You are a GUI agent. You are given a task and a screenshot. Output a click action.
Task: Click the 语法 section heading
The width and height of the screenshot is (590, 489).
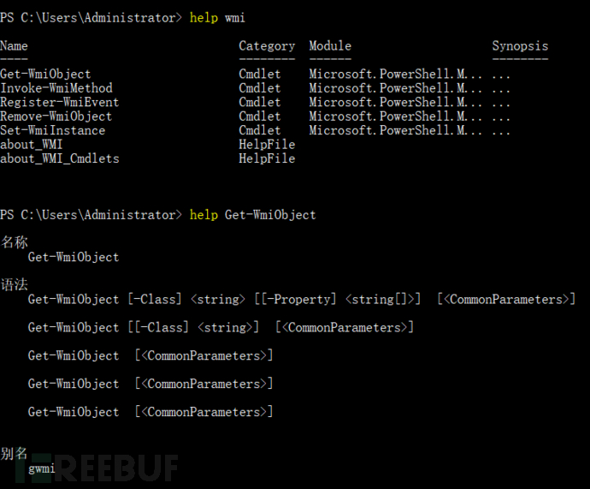tap(14, 284)
